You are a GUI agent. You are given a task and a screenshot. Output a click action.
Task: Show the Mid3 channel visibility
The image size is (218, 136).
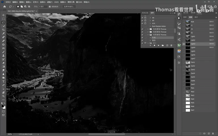(184, 95)
